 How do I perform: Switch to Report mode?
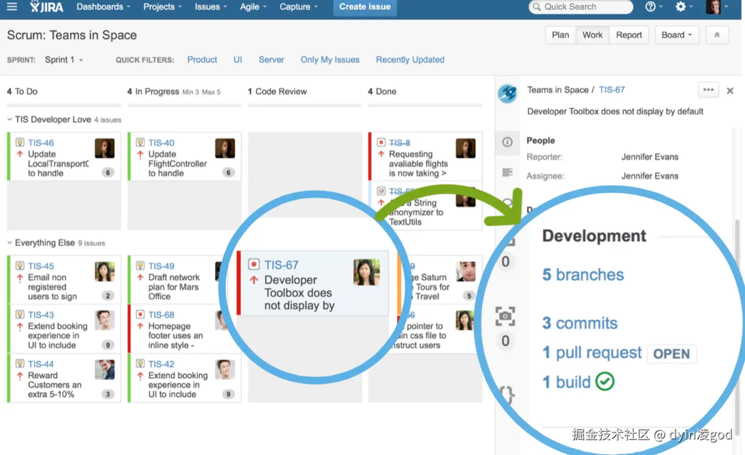click(629, 35)
